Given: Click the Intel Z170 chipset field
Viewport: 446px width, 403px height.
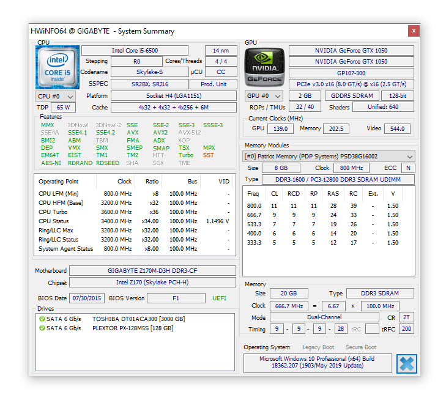Looking at the screenshot, I should click(152, 283).
